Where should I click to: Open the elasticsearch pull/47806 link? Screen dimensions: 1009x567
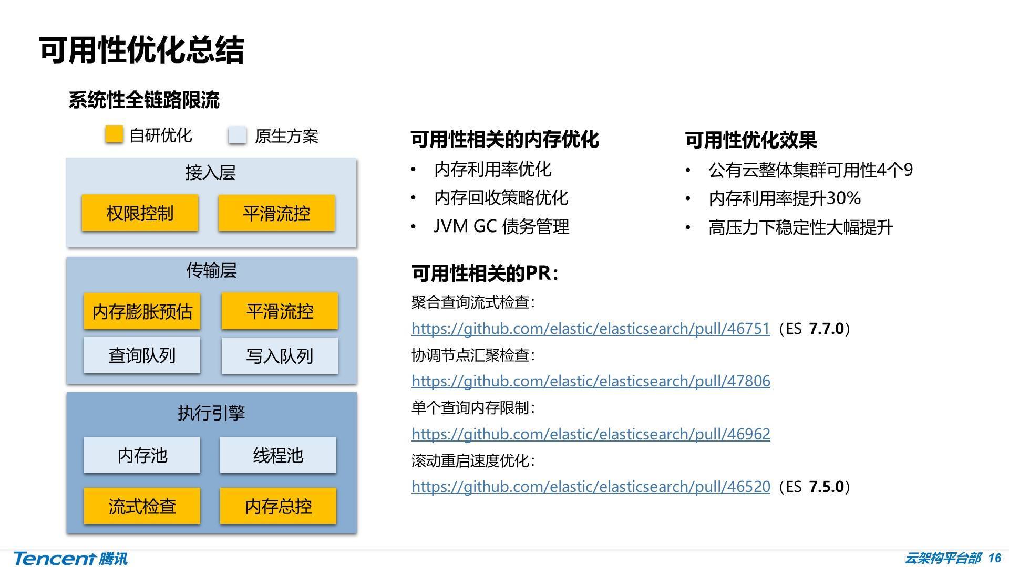pyautogui.click(x=590, y=381)
